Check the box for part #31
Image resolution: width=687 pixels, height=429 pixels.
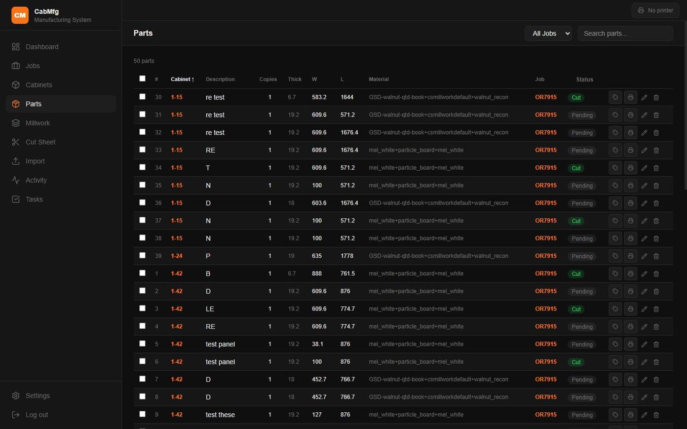pyautogui.click(x=142, y=114)
